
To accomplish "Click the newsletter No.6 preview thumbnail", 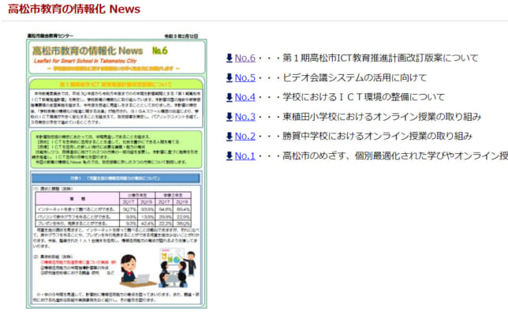I will point(117,171).
